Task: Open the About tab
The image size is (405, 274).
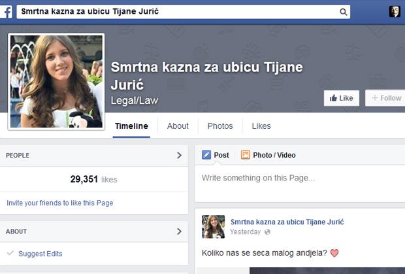Action: point(178,126)
